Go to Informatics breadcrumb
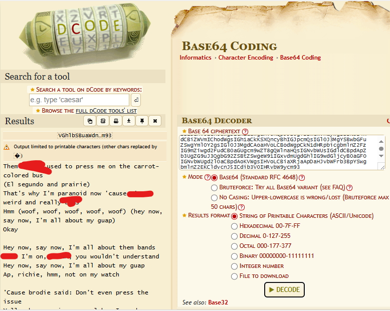Screen dimensions: 390x311 [x=196, y=58]
